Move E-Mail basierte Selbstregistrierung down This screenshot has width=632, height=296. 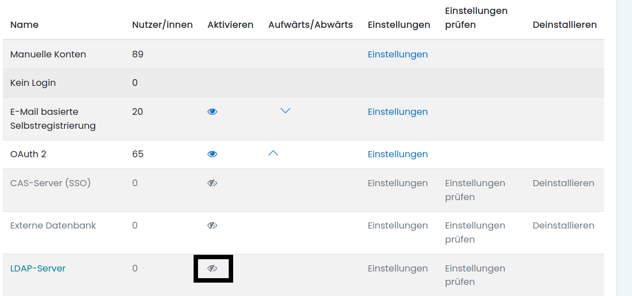tap(285, 111)
